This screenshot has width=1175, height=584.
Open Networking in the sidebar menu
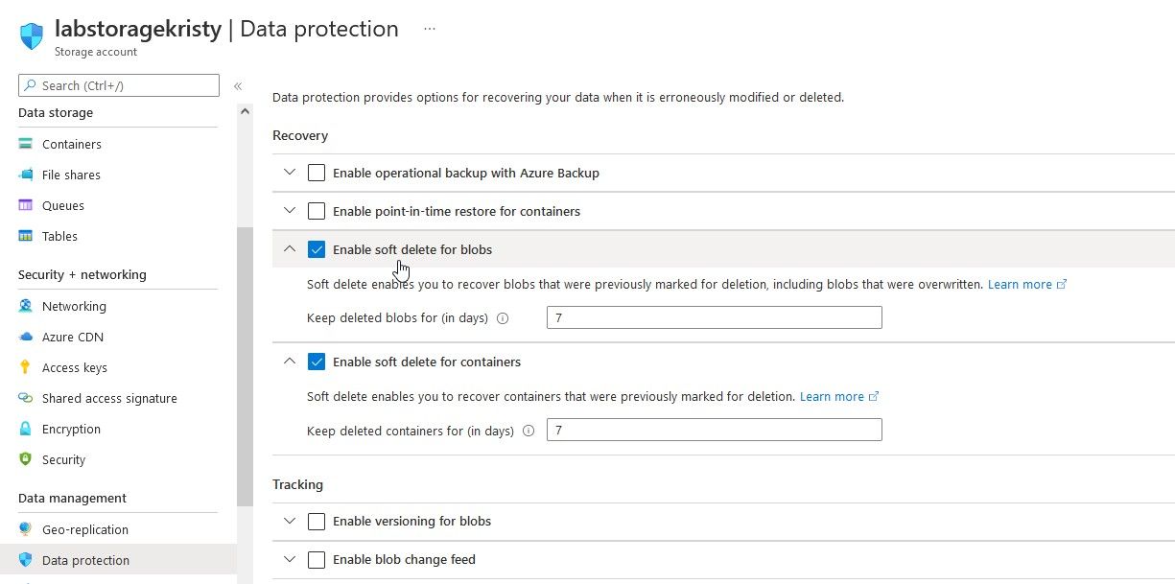point(74,306)
